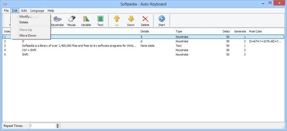Click the red X Delete toolbar icon
This screenshot has width=287, height=131.
tap(145, 19)
